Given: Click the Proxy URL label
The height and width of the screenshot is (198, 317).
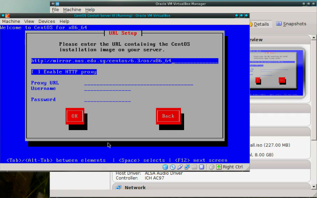Looking at the screenshot, I should tap(45, 83).
